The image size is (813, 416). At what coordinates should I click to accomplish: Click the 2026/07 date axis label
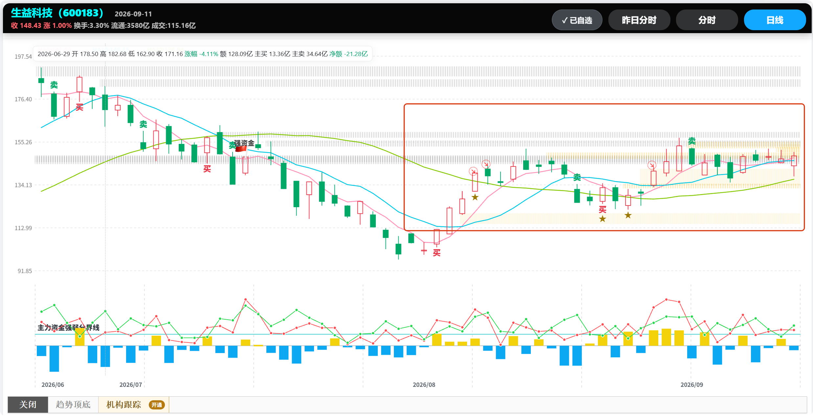[131, 385]
